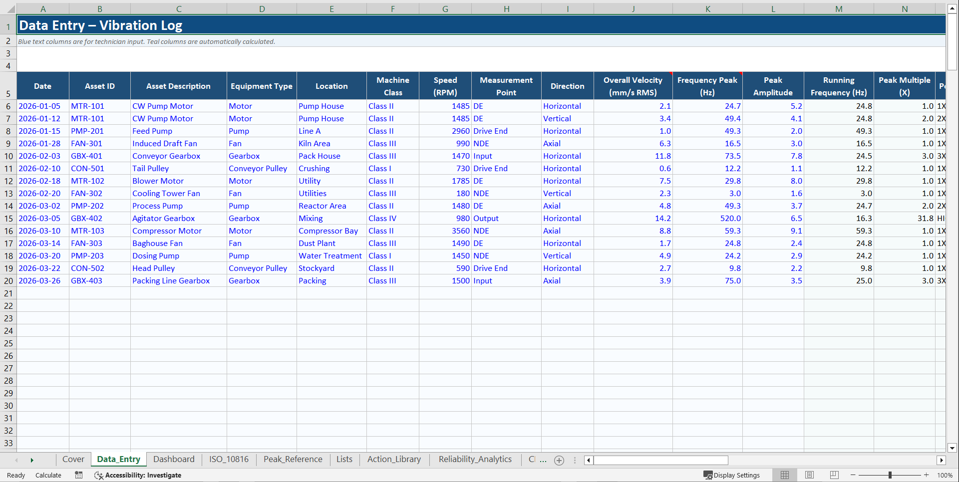Zoom in using the plus control
Screen dimensions: 959x482
point(927,475)
